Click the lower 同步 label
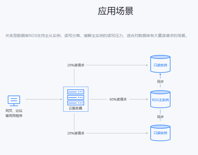The image size is (198, 155). coord(160,117)
